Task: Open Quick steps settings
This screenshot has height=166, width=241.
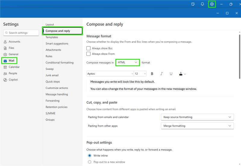Action: tap(52, 82)
